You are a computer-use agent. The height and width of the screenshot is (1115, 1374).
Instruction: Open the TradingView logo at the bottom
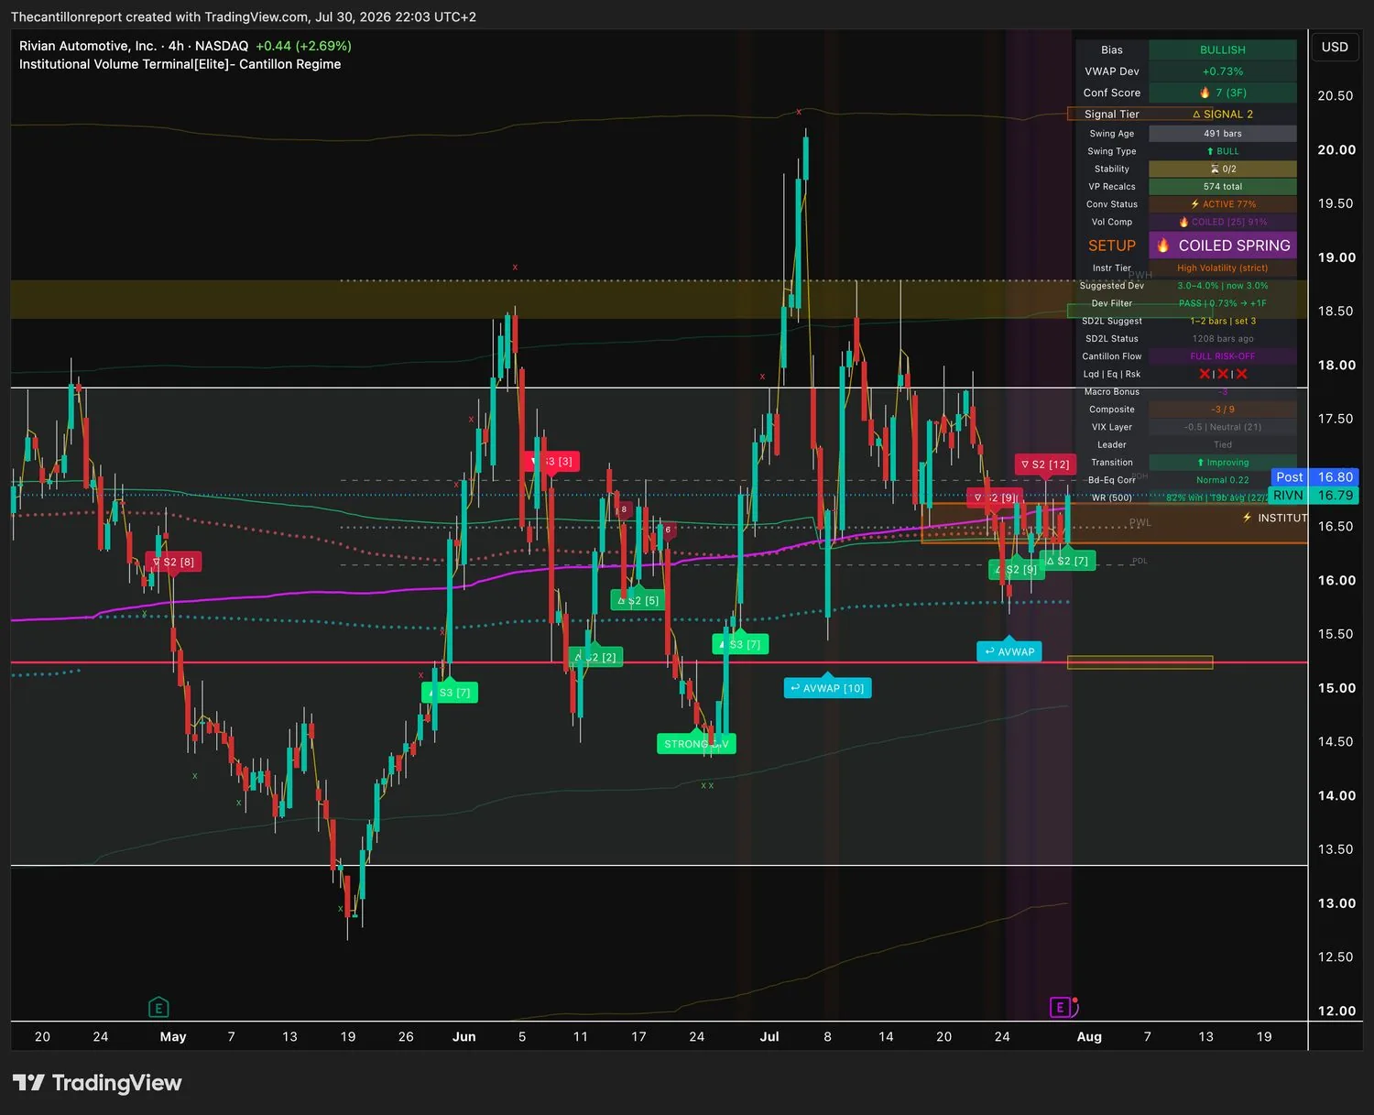click(97, 1083)
